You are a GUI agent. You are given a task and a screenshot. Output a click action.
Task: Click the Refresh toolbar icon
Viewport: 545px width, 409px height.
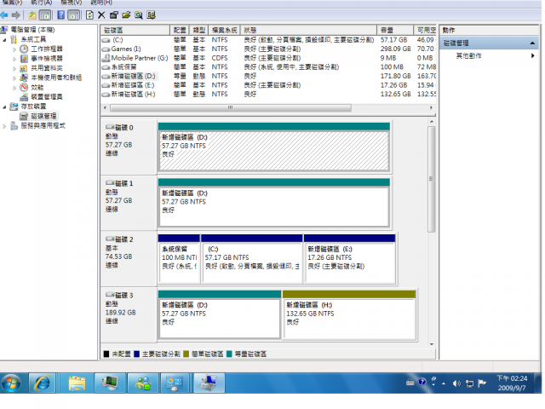click(89, 15)
